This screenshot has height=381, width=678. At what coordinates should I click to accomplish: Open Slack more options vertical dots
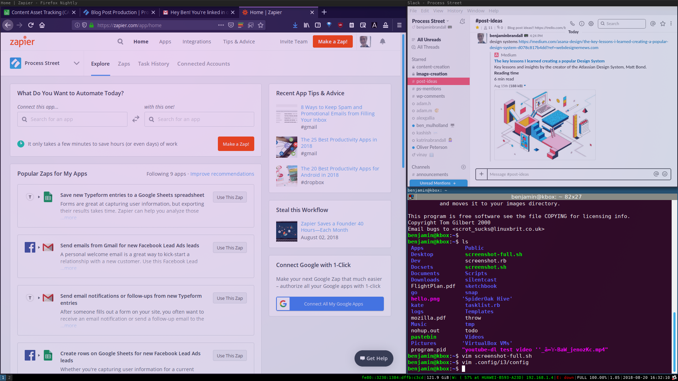pos(671,24)
